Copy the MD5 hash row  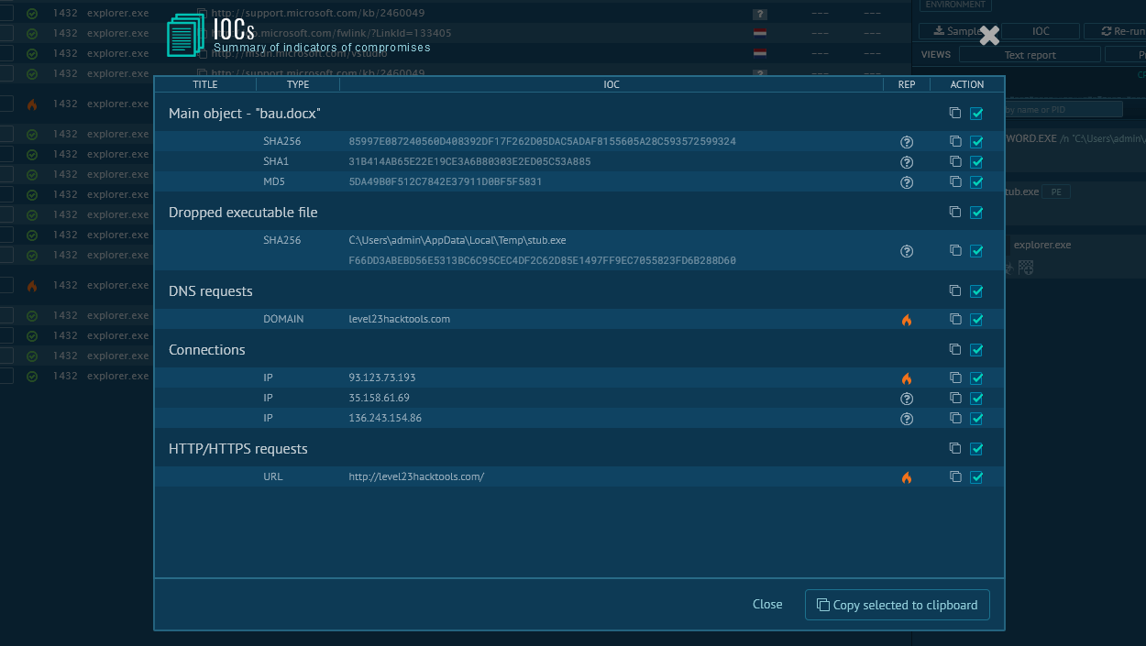point(955,181)
